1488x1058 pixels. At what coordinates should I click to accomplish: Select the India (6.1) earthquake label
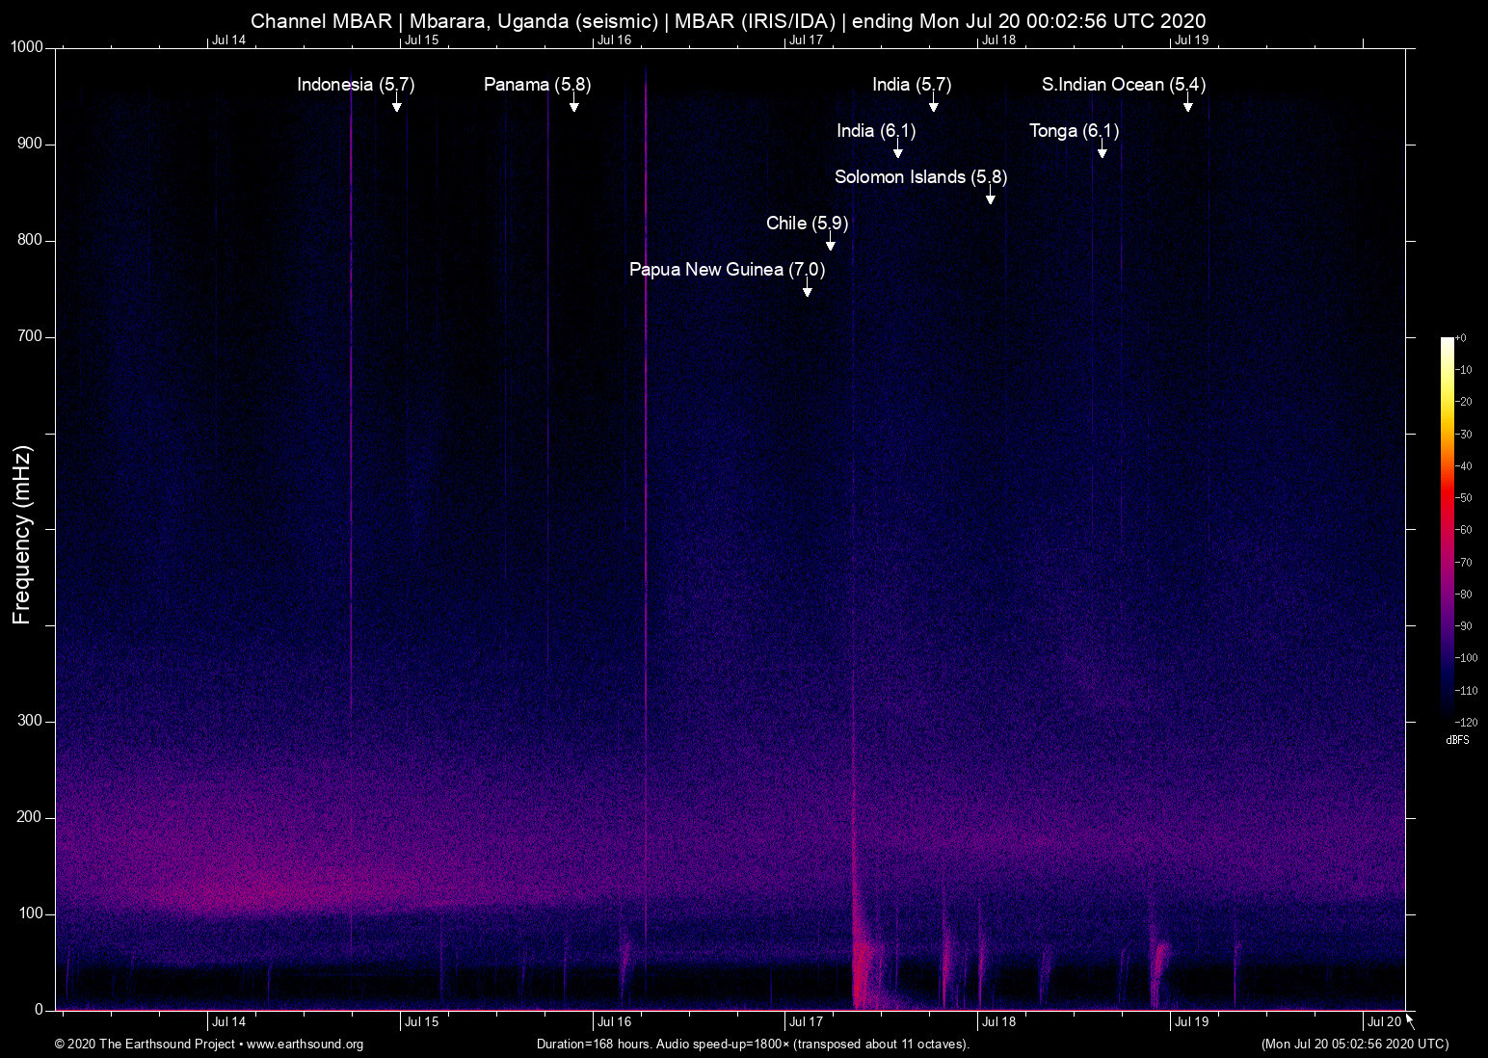click(x=876, y=131)
